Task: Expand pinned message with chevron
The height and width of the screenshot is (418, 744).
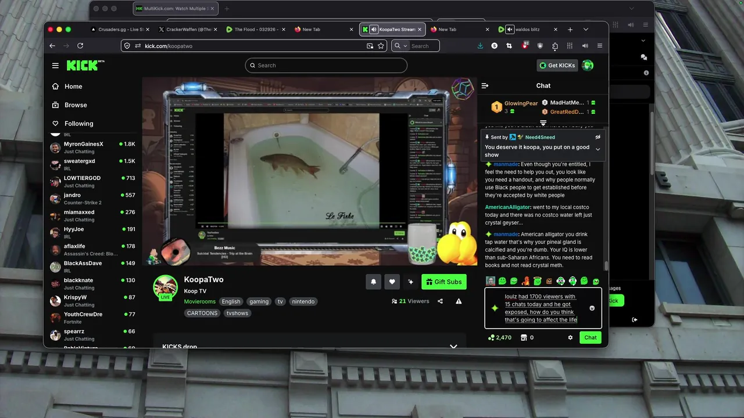Action: tap(598, 149)
